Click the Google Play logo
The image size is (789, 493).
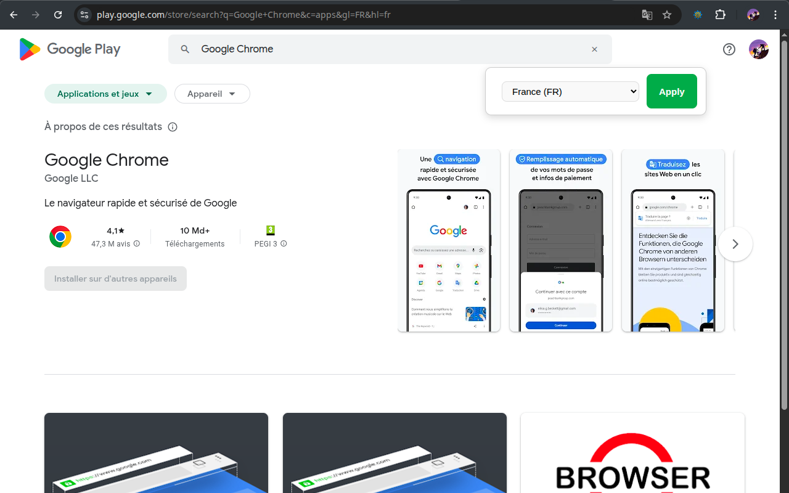(70, 49)
